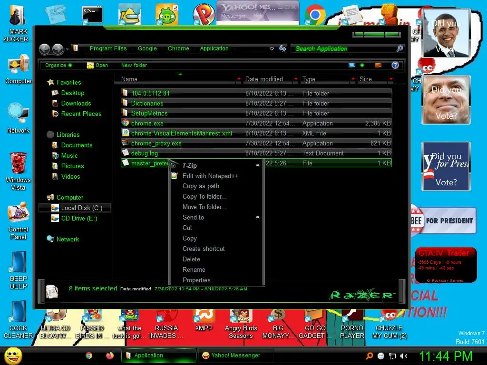Open the Size column filter dropdown
Viewport: 487px width, 365px height.
(391, 79)
